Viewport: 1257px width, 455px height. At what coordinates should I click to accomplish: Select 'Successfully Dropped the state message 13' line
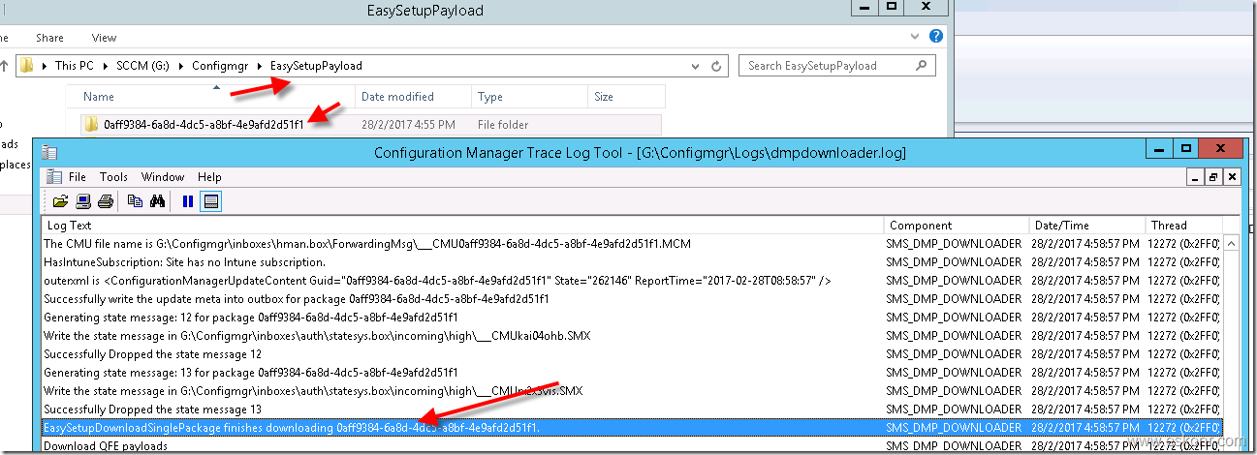point(632,409)
